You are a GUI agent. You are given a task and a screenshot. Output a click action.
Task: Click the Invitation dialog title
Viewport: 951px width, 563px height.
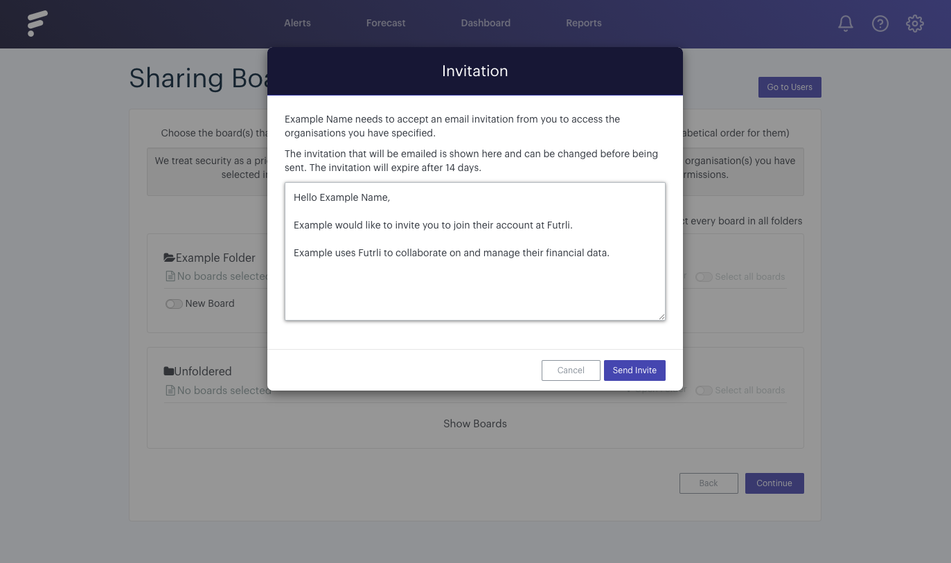(x=475, y=71)
